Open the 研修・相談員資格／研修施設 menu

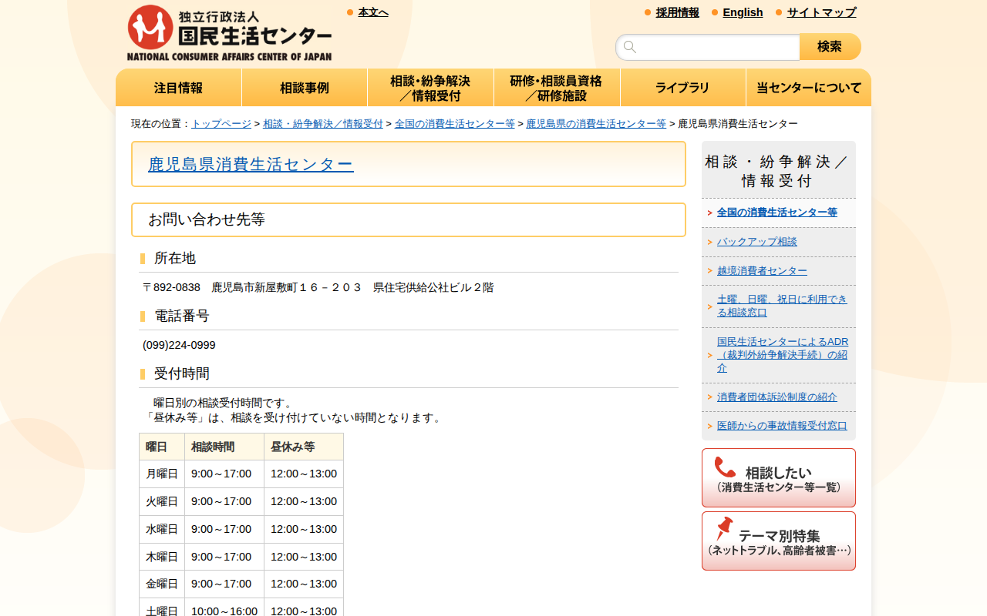[x=556, y=88]
